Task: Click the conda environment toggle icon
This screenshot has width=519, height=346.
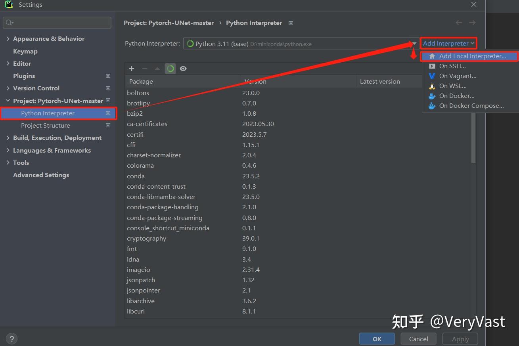Action: point(170,68)
